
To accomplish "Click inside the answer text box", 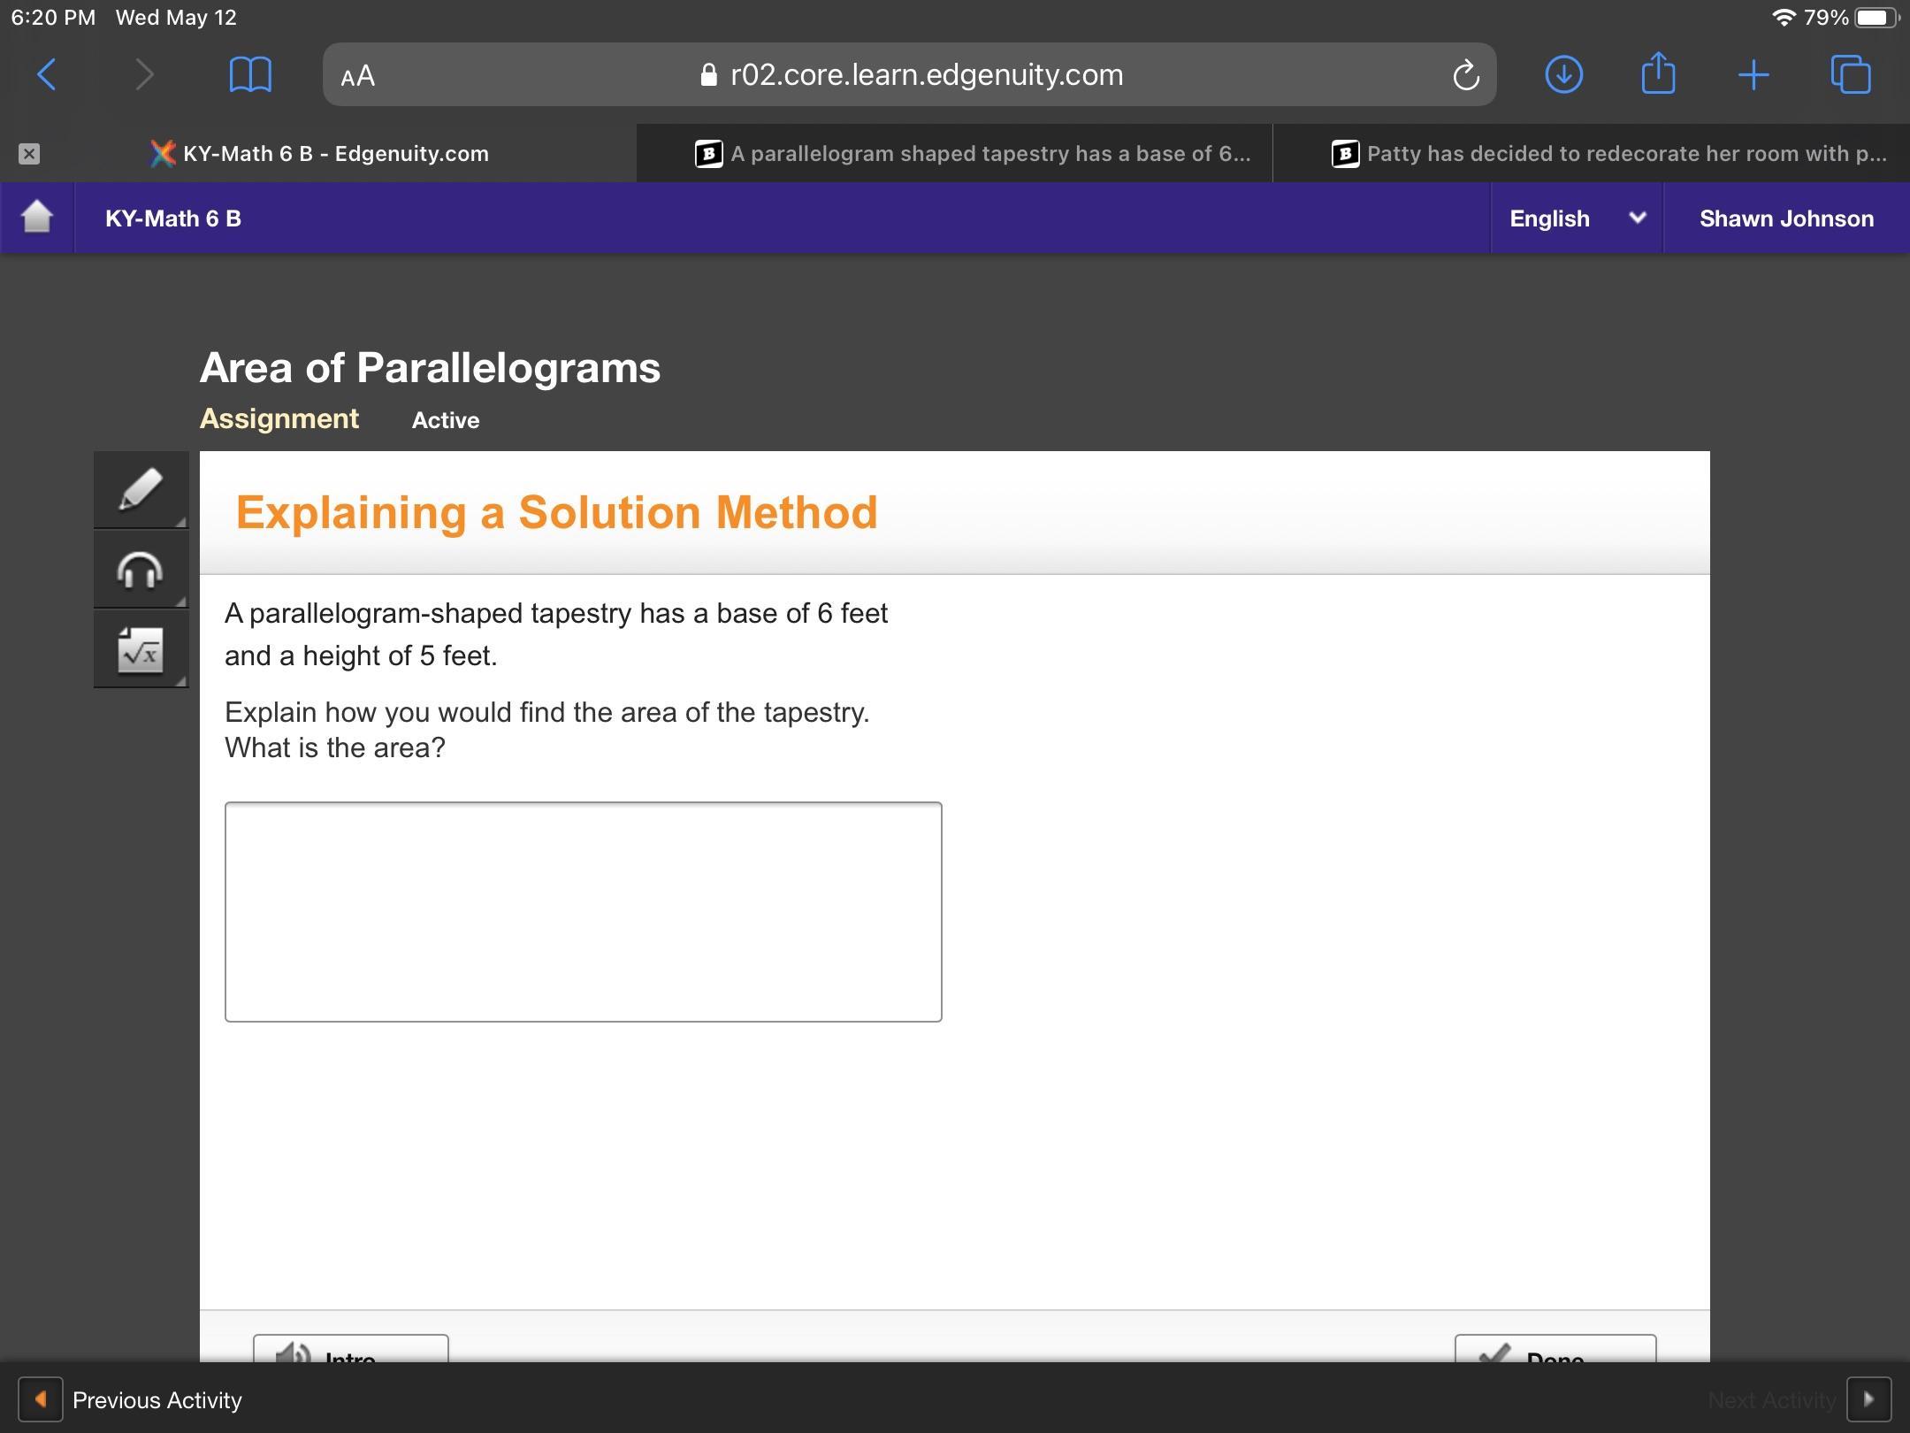I will point(583,911).
